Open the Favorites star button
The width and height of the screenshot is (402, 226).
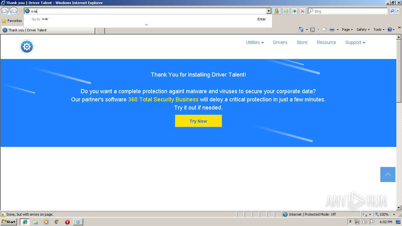12,21
